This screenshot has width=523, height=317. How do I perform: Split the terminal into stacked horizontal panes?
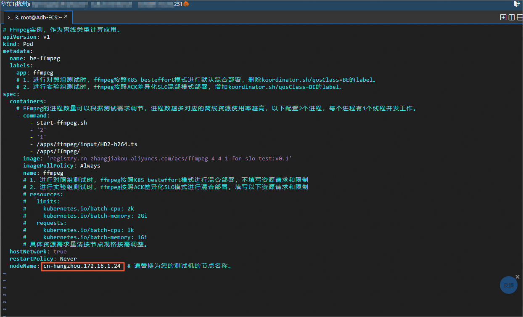pos(519,17)
